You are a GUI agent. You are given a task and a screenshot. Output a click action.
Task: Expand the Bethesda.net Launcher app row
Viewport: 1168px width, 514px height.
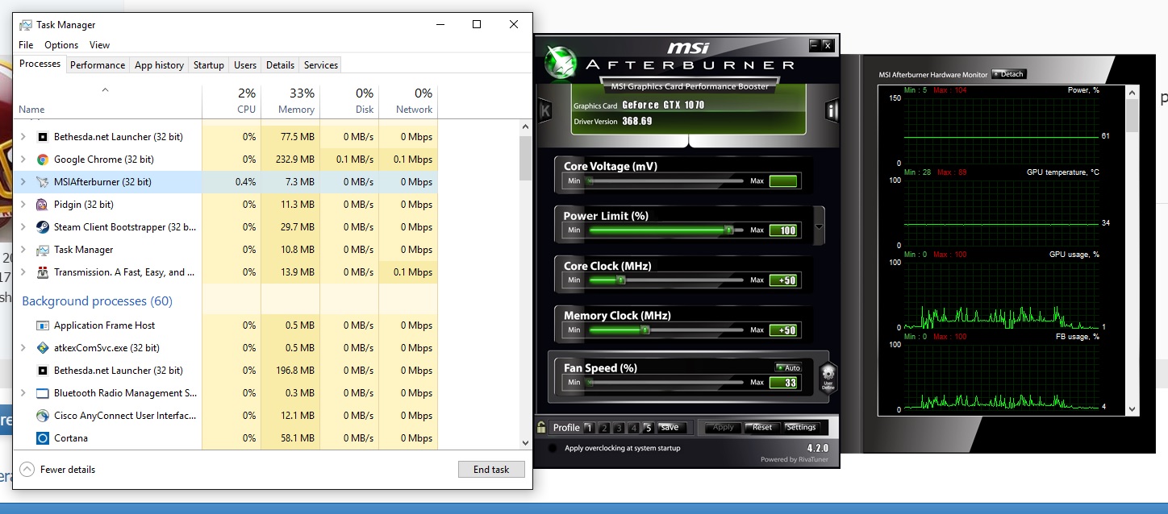click(x=23, y=137)
